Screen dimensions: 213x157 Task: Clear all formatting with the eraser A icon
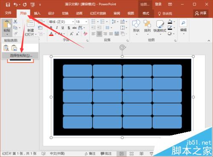pyautogui.click(x=85, y=34)
